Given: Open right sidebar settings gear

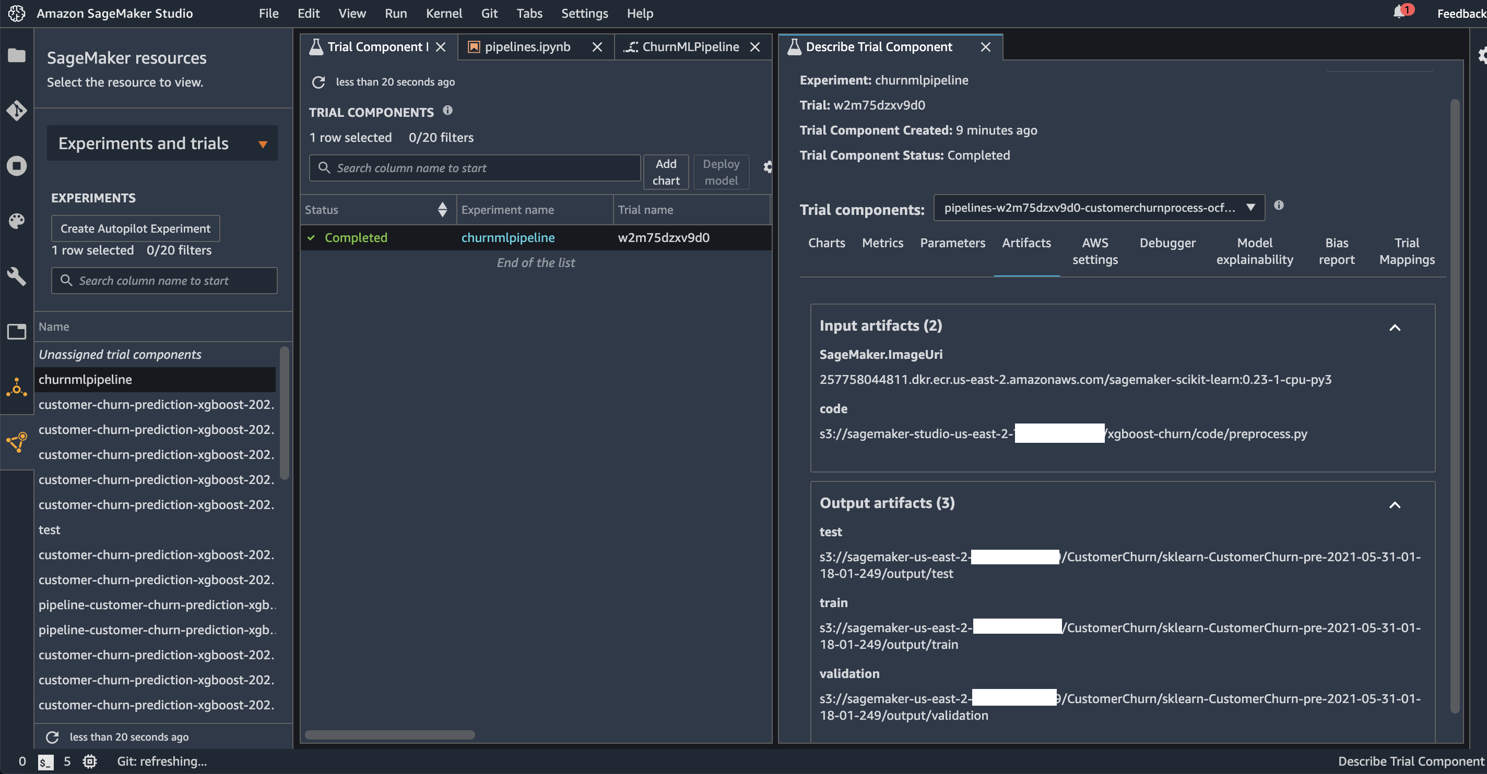Looking at the screenshot, I should click(x=1481, y=55).
